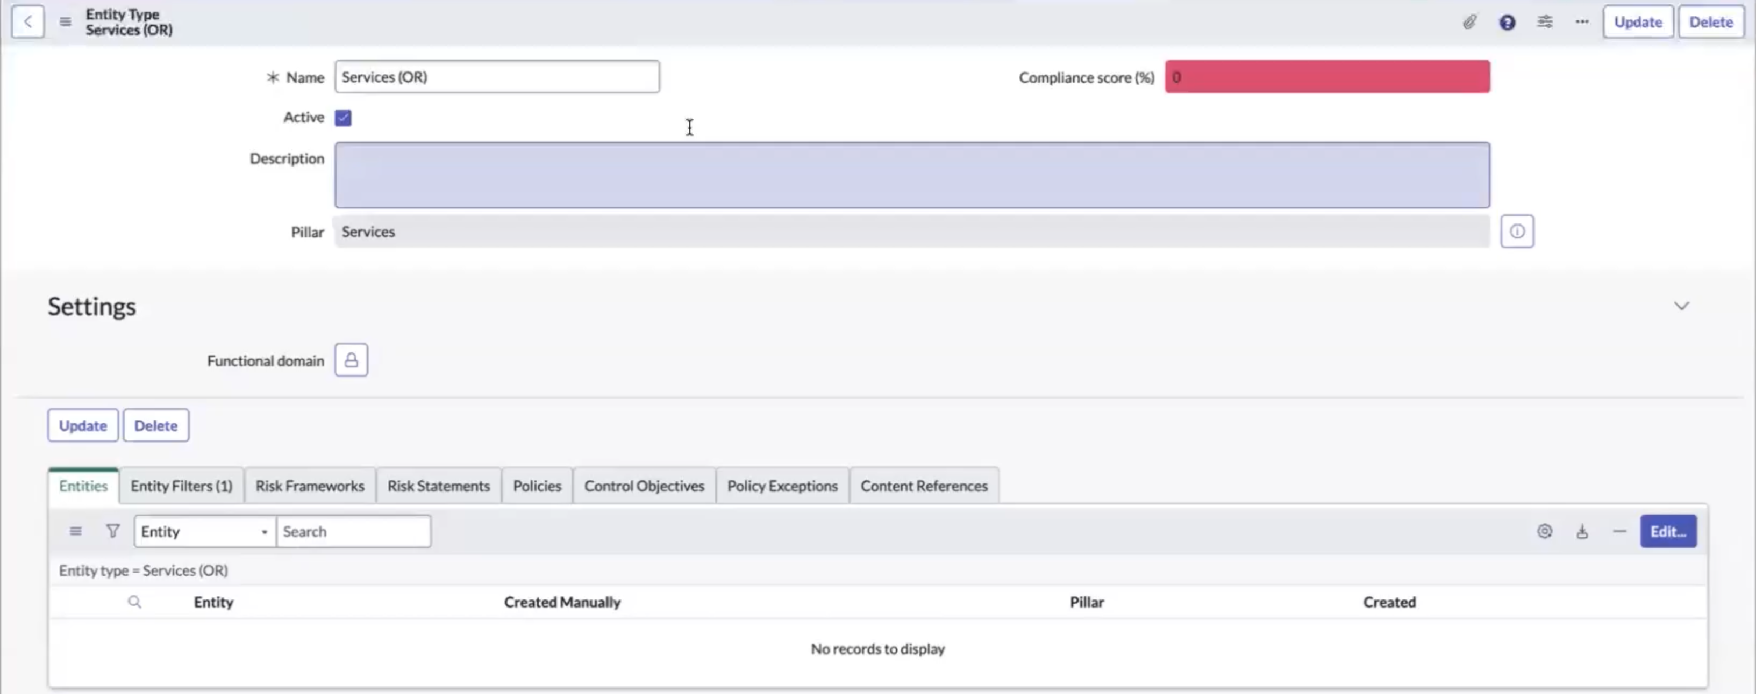Click the lower Delete button
The width and height of the screenshot is (1756, 694).
156,425
